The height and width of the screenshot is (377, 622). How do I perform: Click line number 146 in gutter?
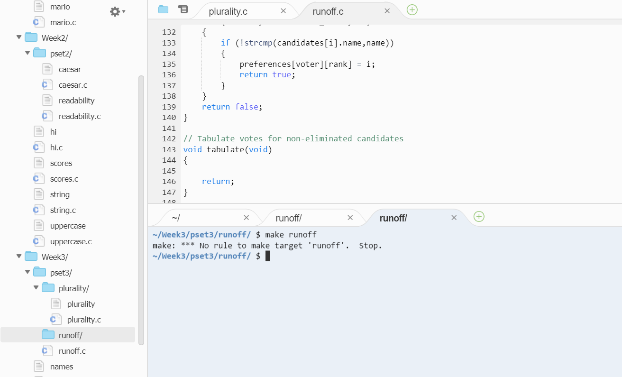pos(169,181)
